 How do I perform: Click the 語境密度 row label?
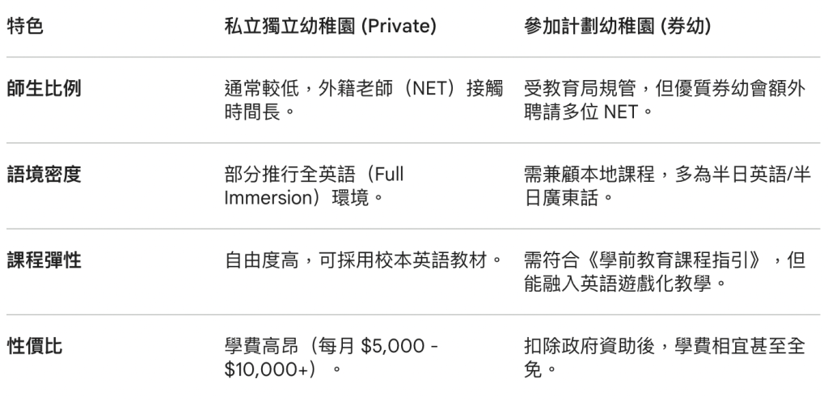click(44, 175)
